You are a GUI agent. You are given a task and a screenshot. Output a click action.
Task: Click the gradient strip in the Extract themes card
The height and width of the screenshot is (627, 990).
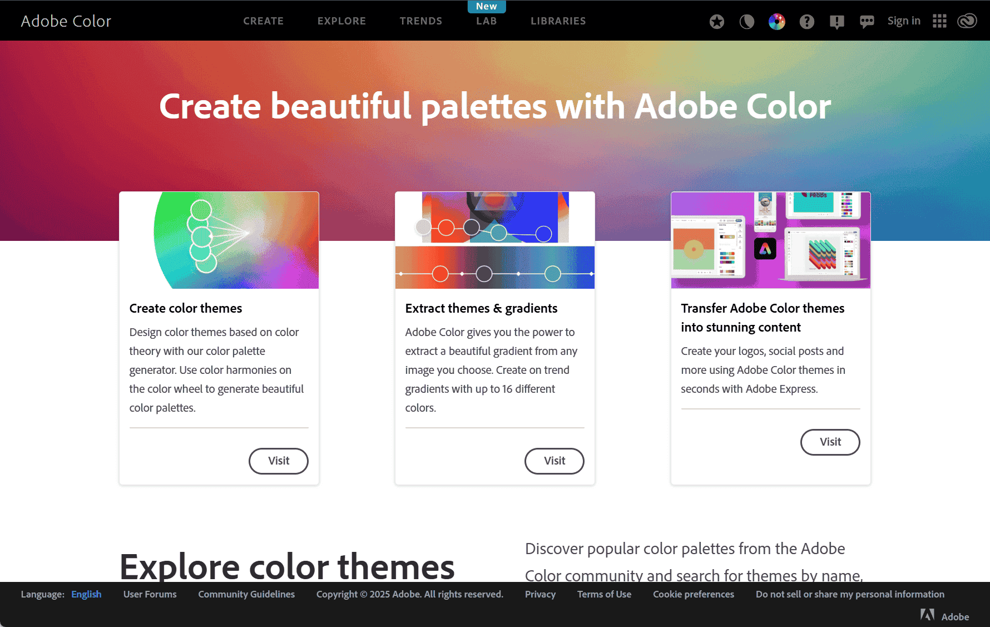click(x=494, y=268)
